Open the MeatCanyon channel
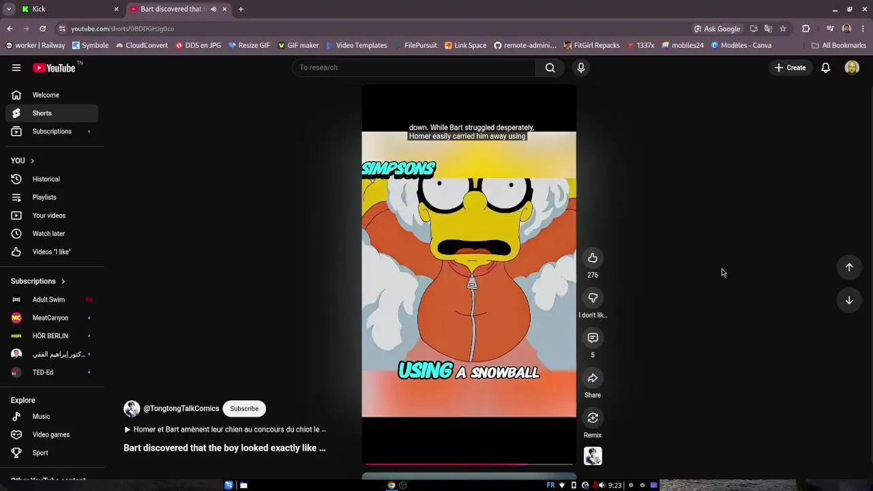The height and width of the screenshot is (491, 873). (52, 318)
